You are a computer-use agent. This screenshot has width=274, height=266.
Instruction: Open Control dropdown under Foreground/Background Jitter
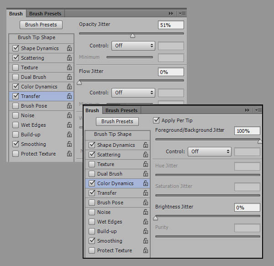pyautogui.click(x=210, y=151)
